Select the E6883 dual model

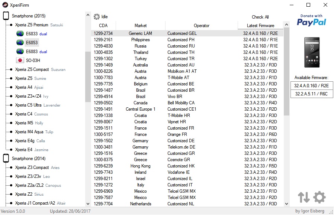click(x=36, y=52)
